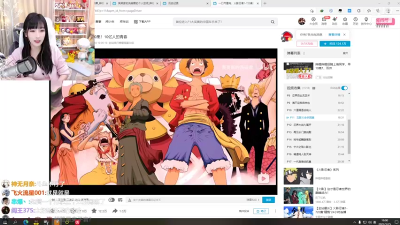The image size is (400, 225).
Task: Click the danmaku font style A icon
Action: [129, 200]
